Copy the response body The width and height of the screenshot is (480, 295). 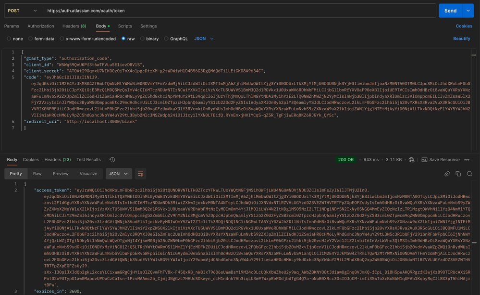tap(458, 174)
